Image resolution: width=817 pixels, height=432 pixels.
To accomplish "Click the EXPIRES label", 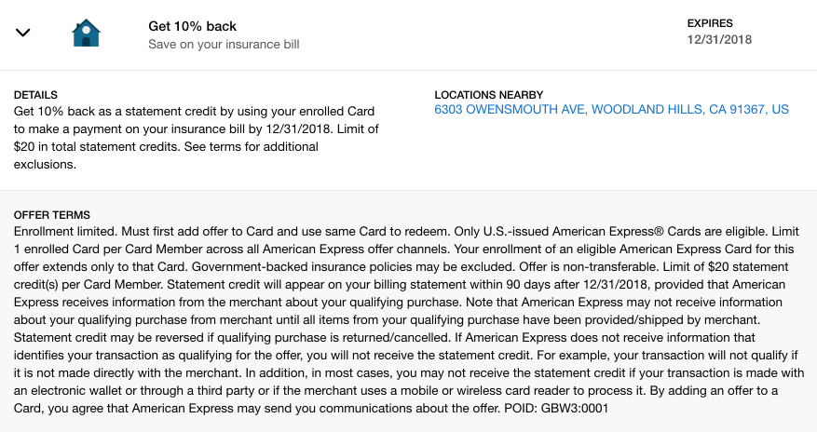I will point(712,22).
